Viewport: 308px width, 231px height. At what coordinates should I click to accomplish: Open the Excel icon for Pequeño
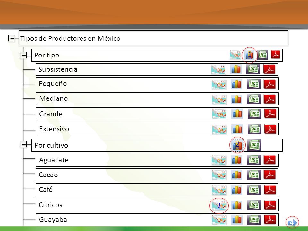(253, 84)
